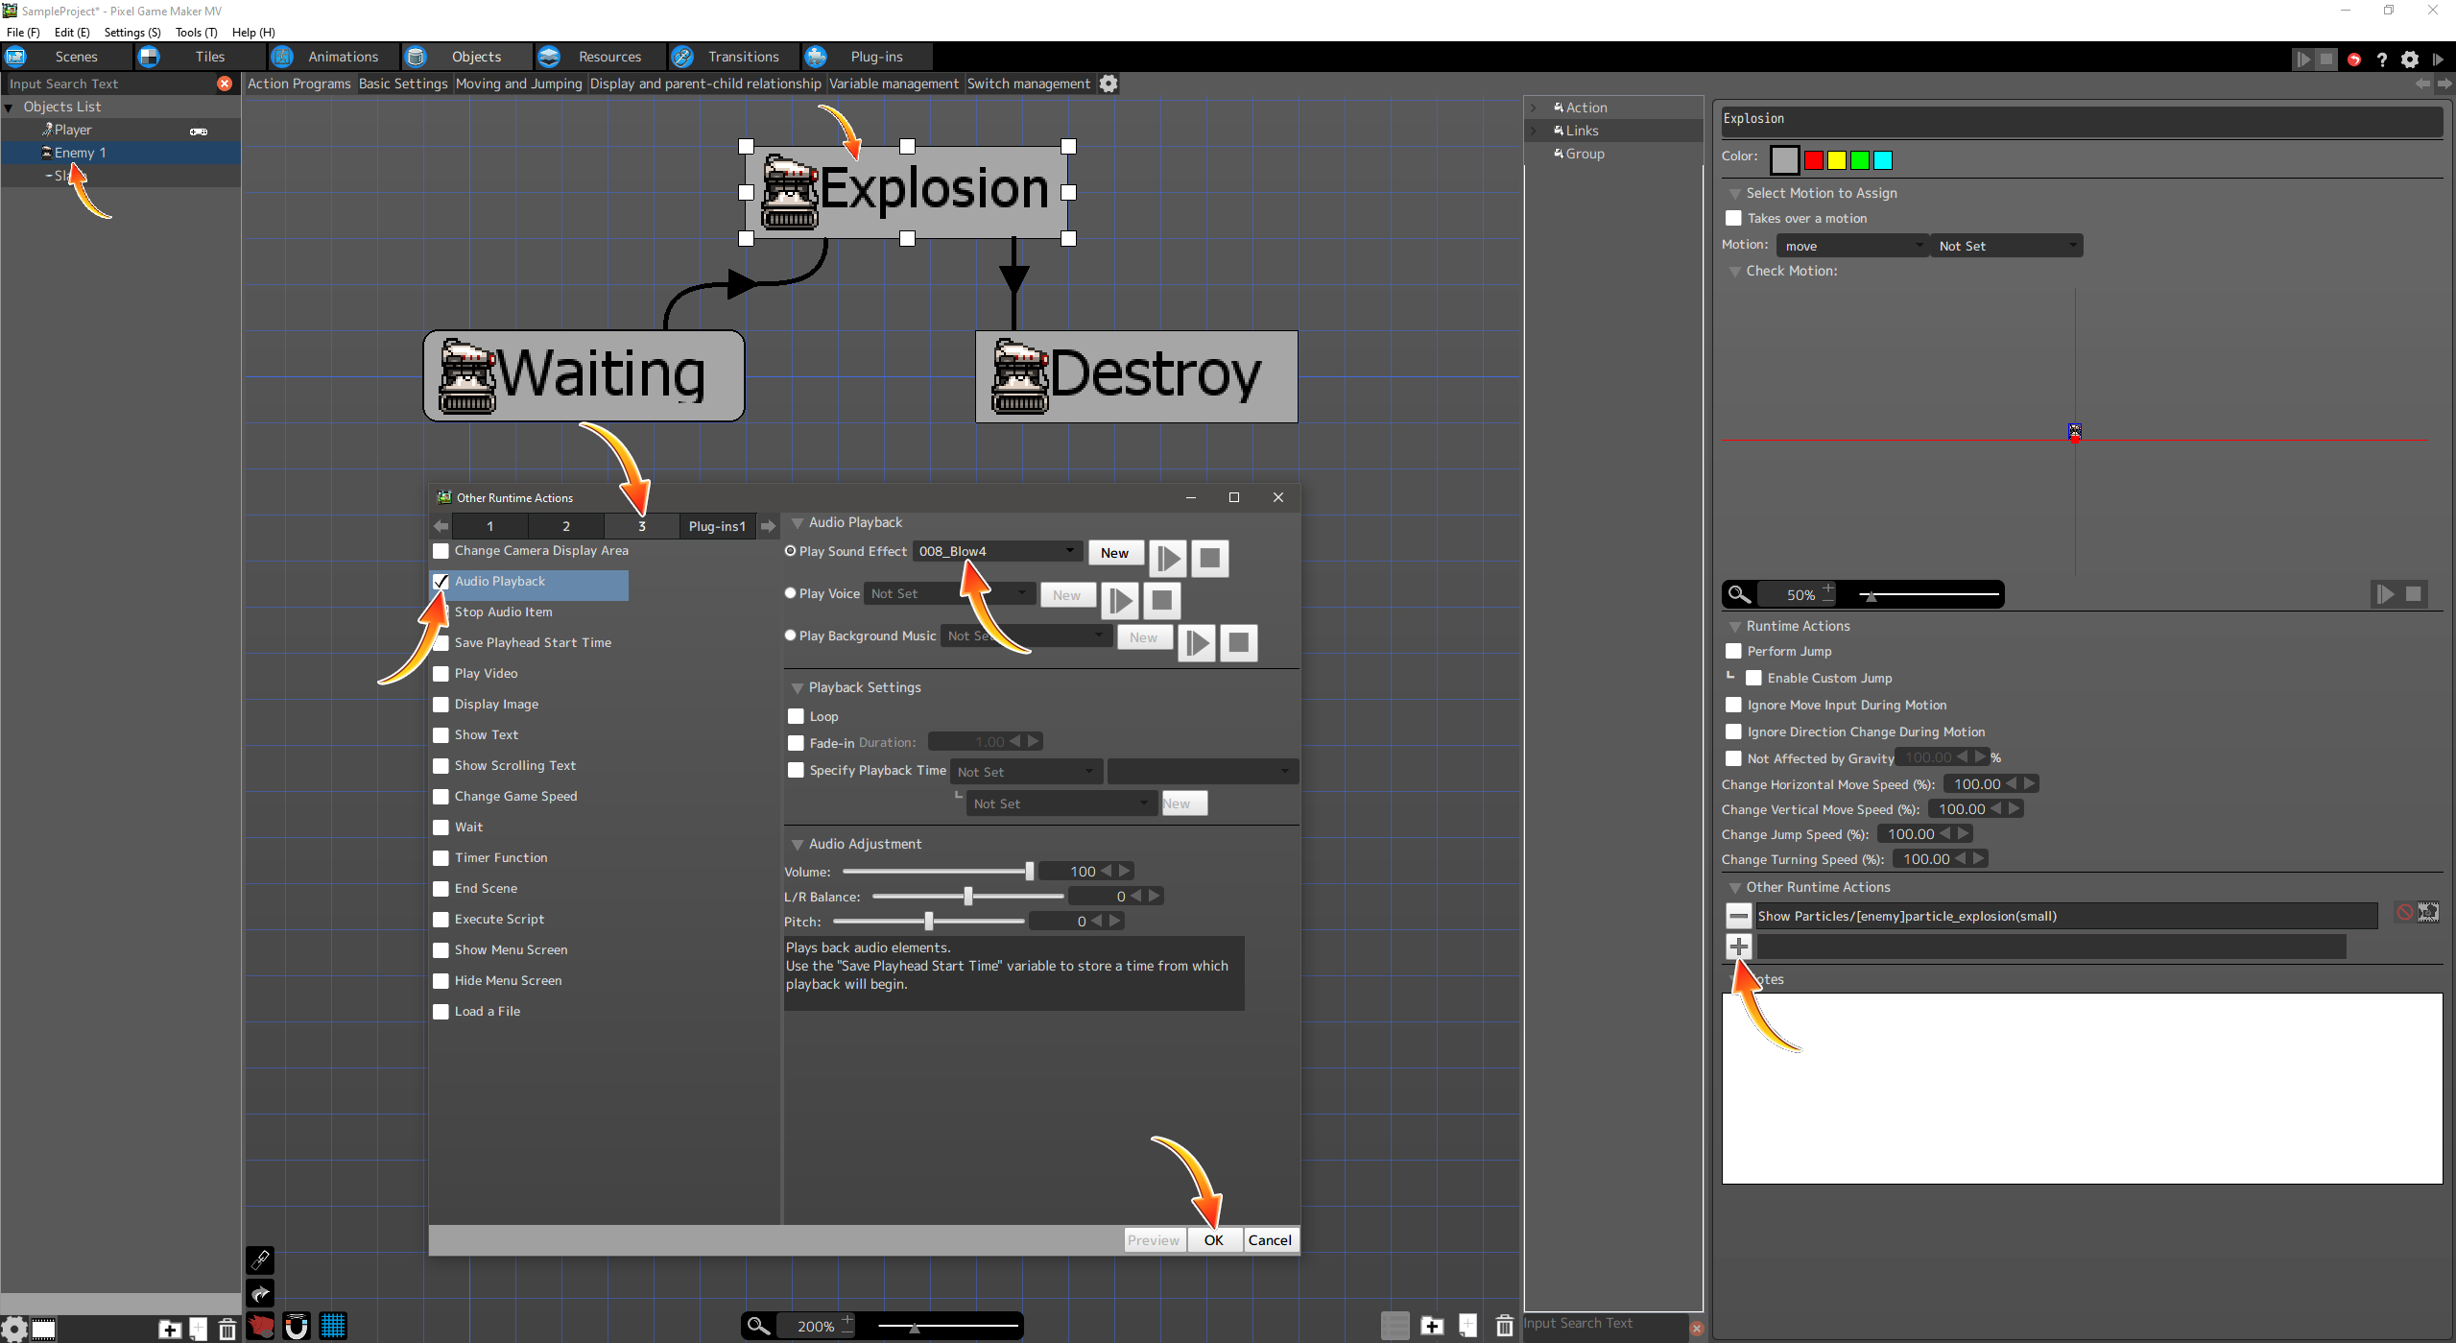Switch to Plug-ins1 tab in dialog

tap(717, 526)
